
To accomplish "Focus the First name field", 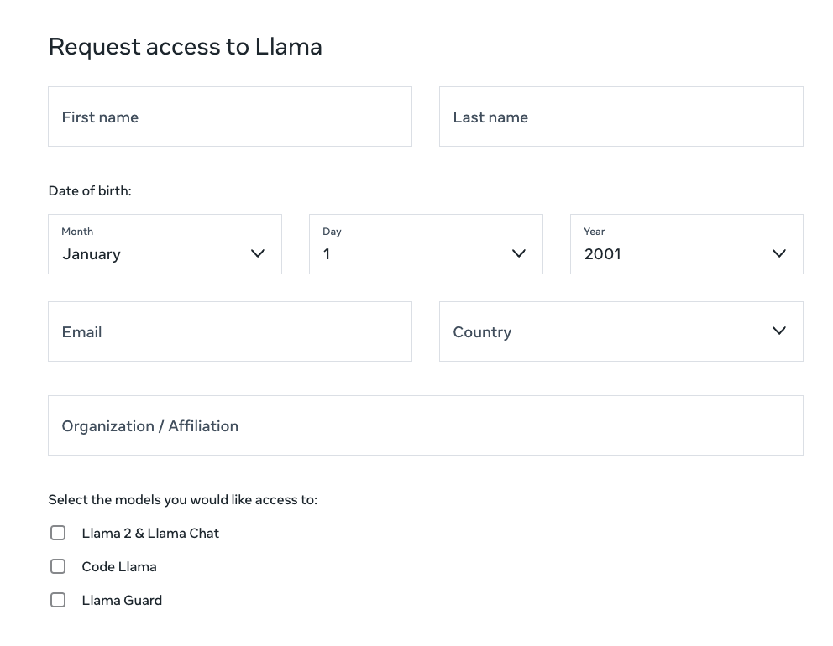I will pos(229,117).
